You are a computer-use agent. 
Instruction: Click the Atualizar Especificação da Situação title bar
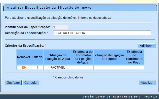pyautogui.click(x=80, y=8)
